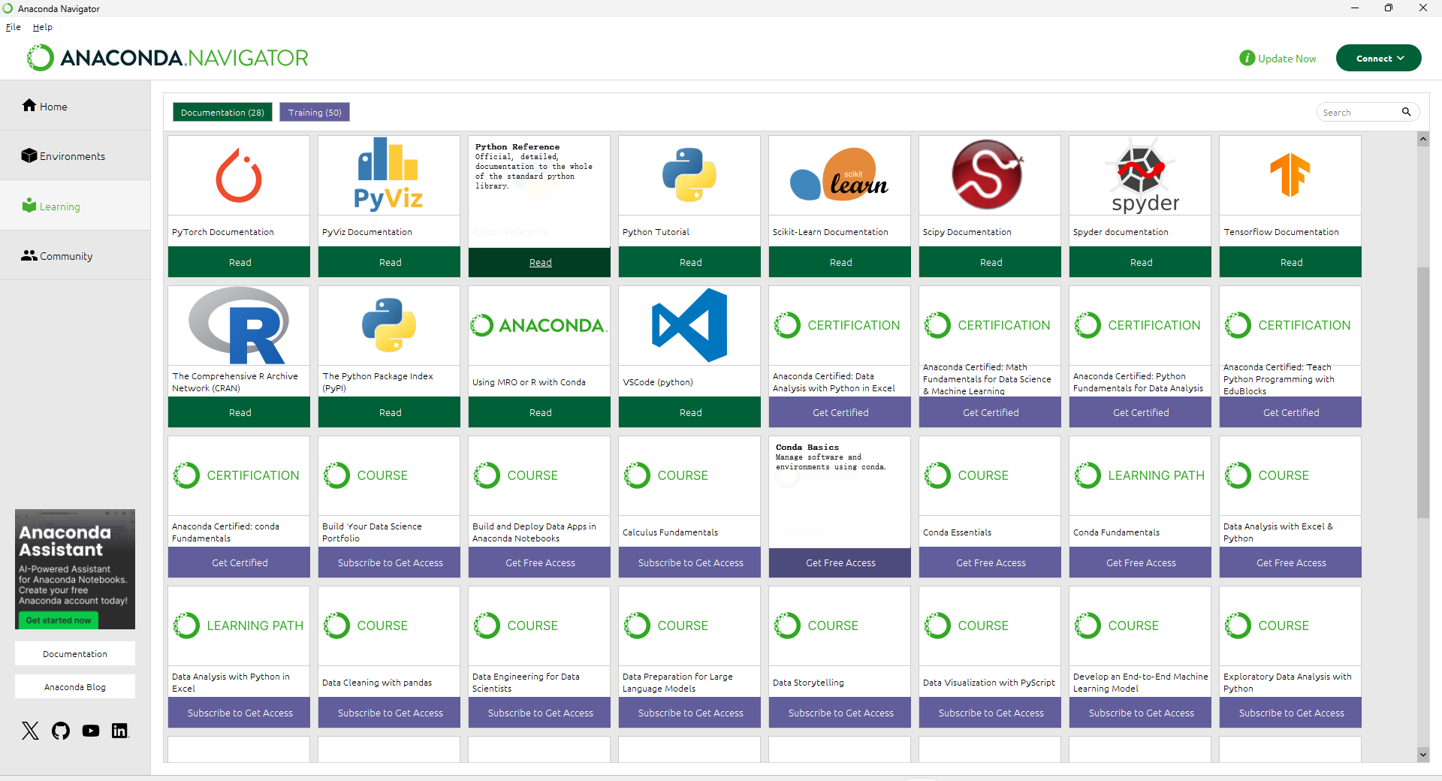Click 'Spyder documentation' title text
The width and height of the screenshot is (1442, 781).
pyautogui.click(x=1120, y=231)
